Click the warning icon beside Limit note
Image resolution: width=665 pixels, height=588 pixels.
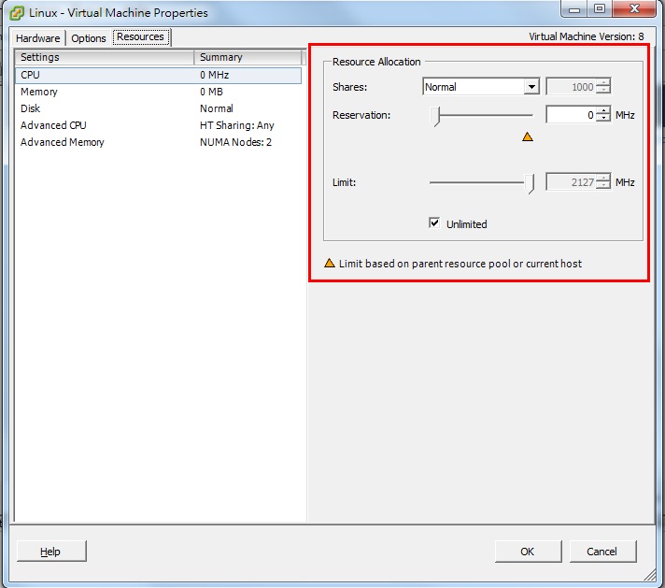[330, 264]
